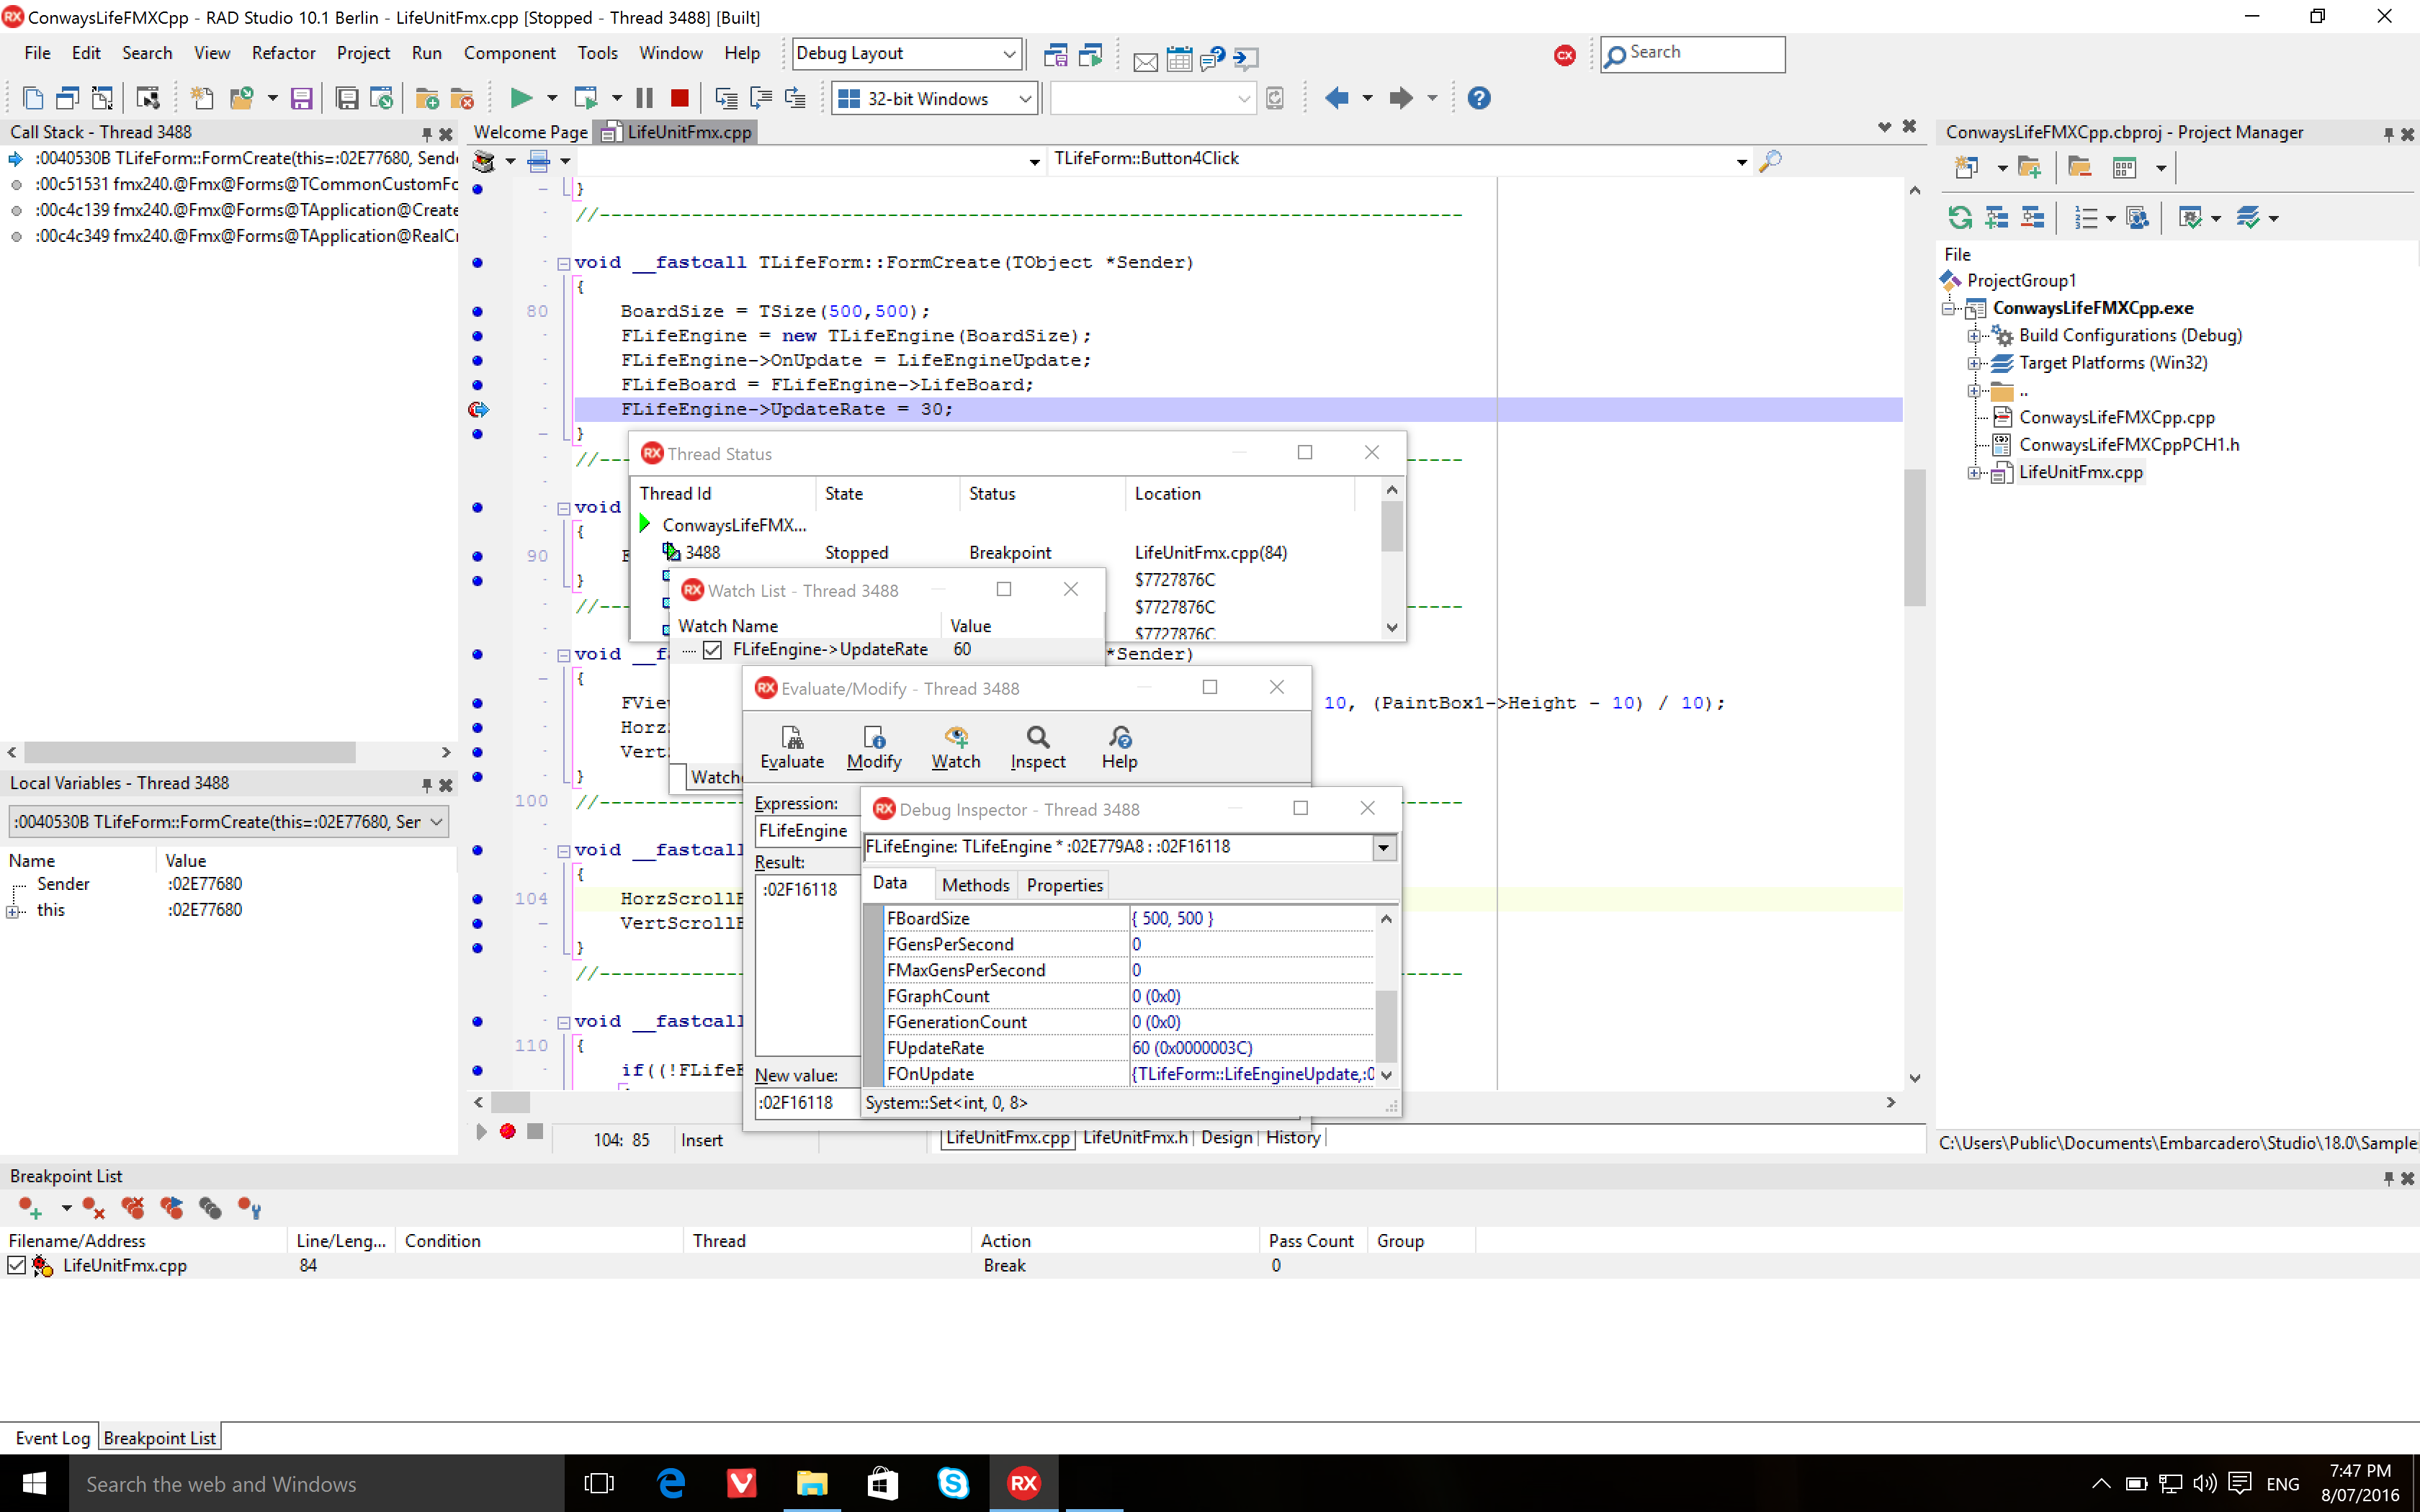
Task: Click the Watch button in Evaluate/Modify dialog
Action: (956, 745)
